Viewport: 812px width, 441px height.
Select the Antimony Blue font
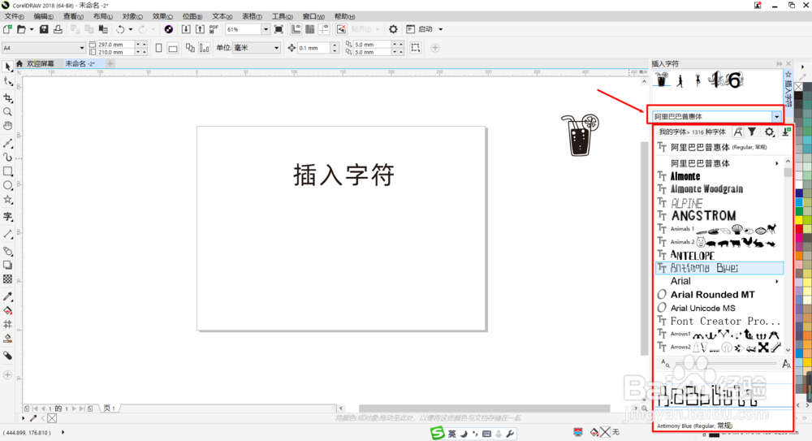(x=719, y=268)
